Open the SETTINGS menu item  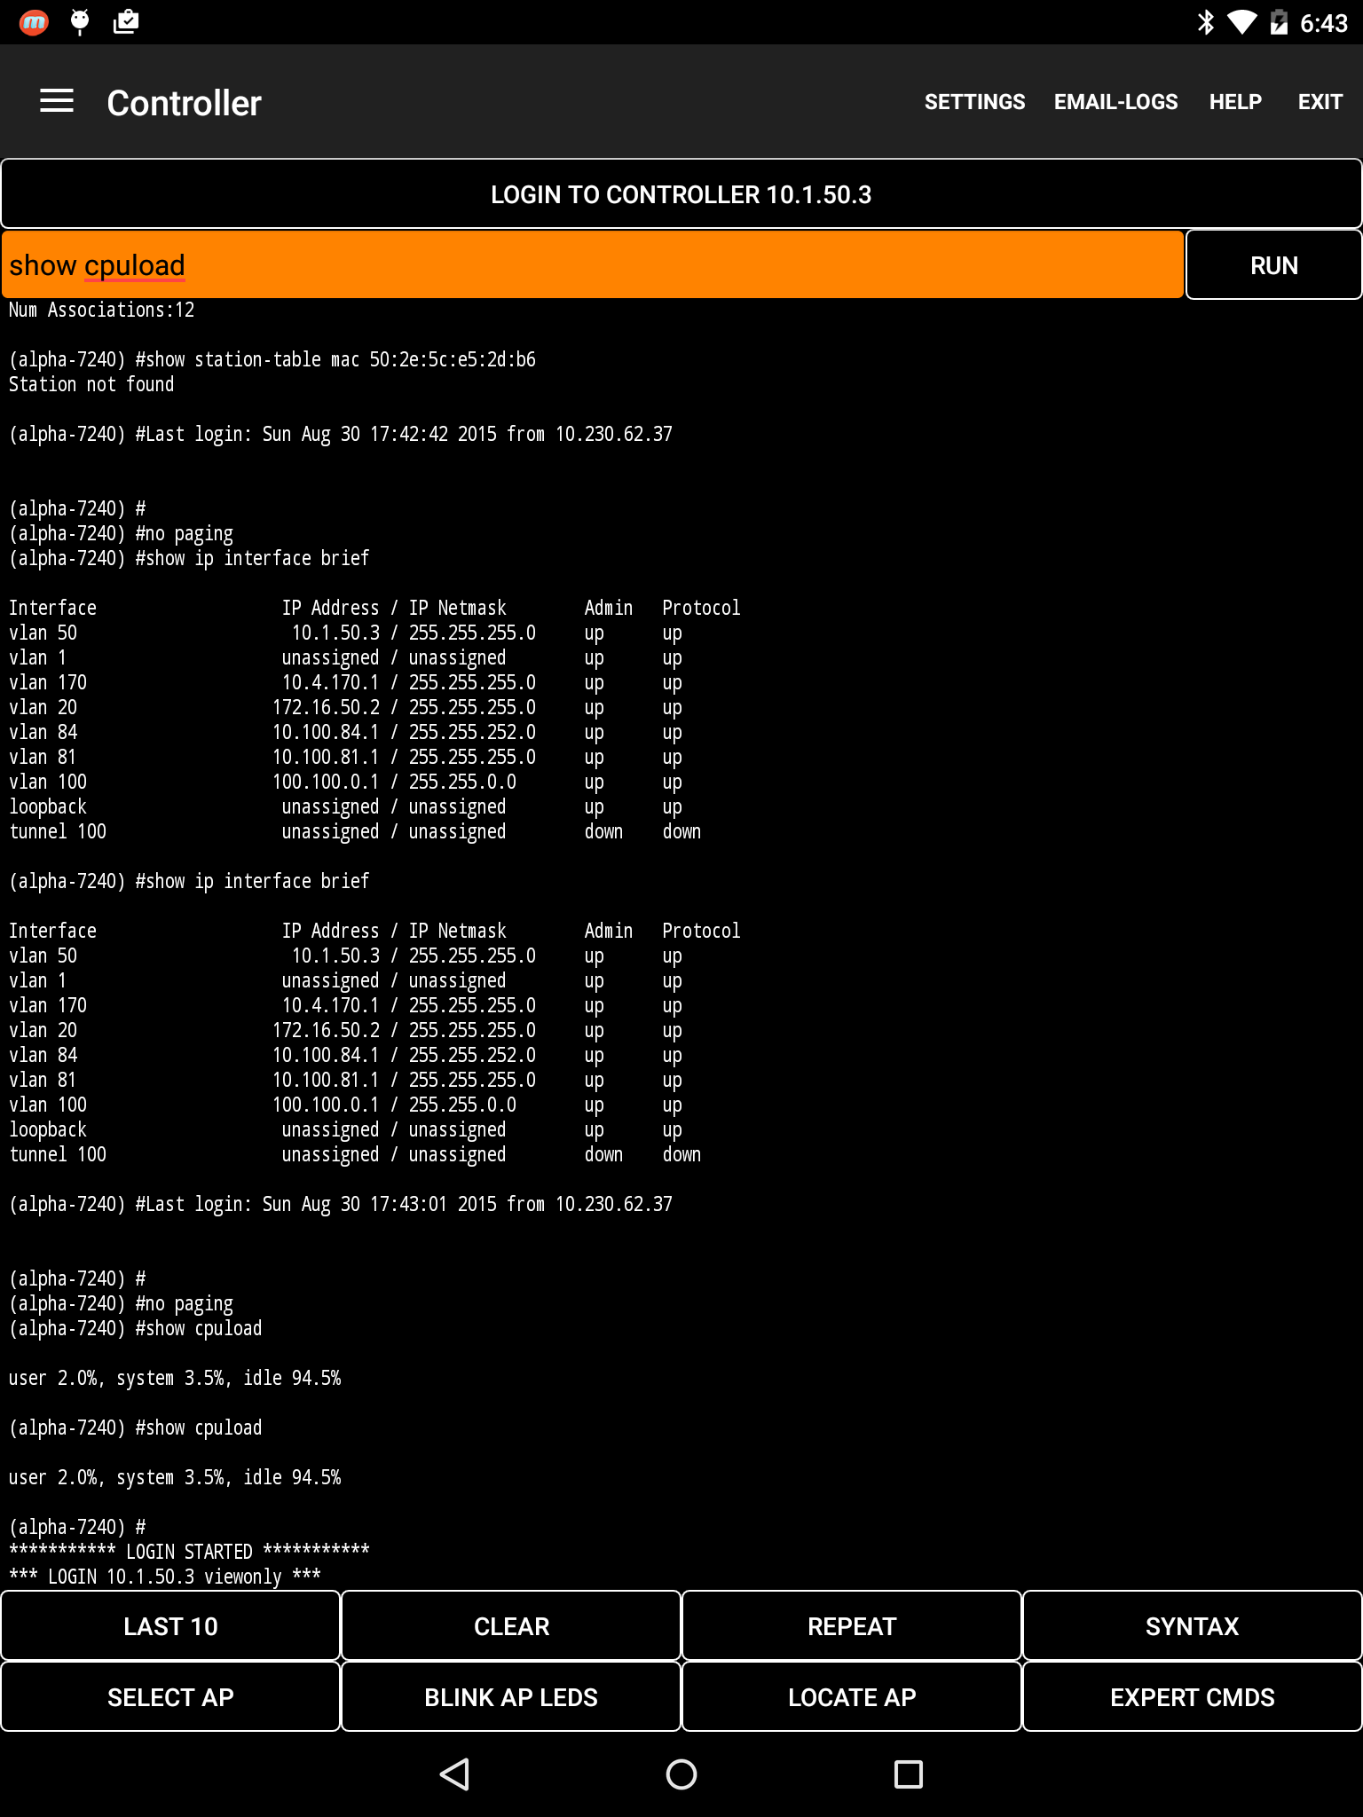point(974,102)
